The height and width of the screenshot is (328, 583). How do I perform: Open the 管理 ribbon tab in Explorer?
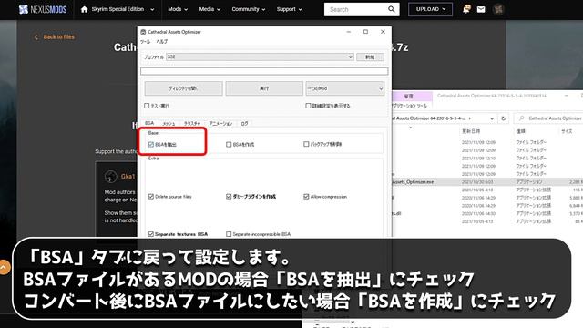click(408, 97)
